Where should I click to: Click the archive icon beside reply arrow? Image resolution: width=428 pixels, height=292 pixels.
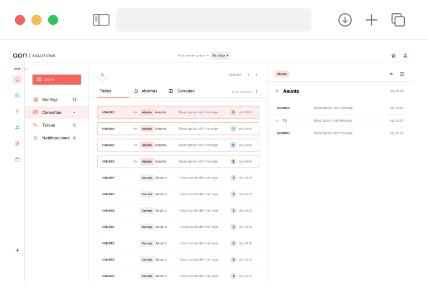402,74
